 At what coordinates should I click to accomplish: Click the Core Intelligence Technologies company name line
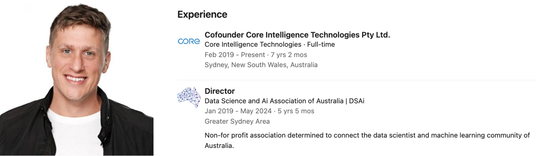point(253,45)
